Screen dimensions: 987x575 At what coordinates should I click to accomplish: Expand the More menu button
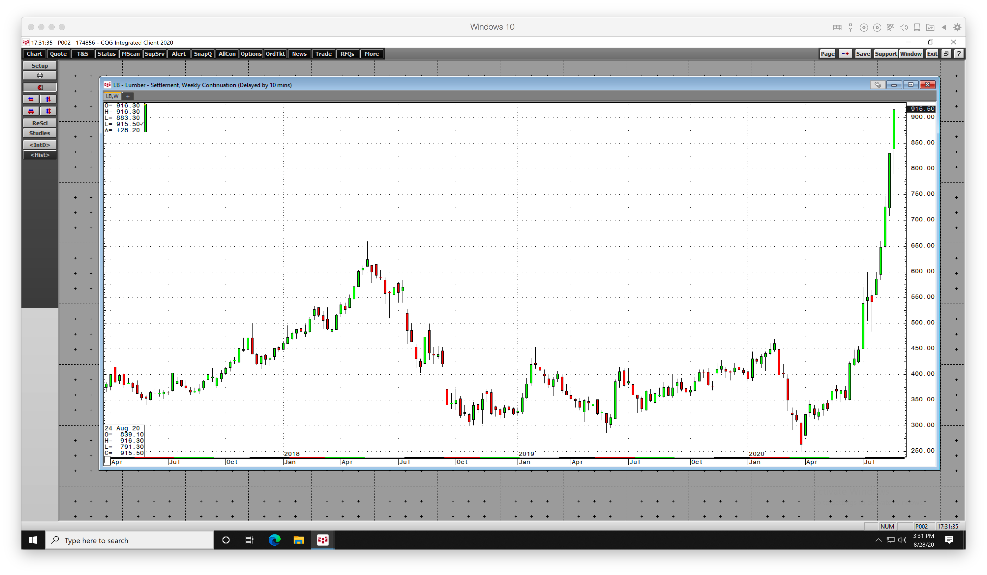[x=372, y=54]
